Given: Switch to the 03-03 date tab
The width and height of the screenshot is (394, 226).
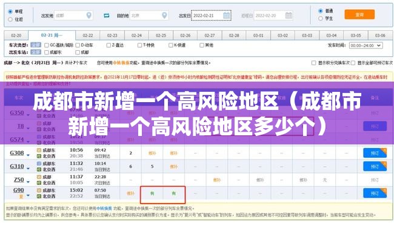Looking at the screenshot, I should pos(307,35).
